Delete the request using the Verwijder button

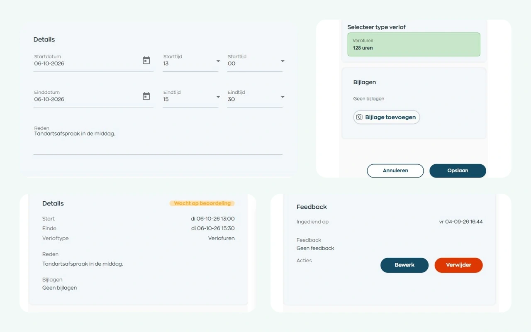click(458, 265)
